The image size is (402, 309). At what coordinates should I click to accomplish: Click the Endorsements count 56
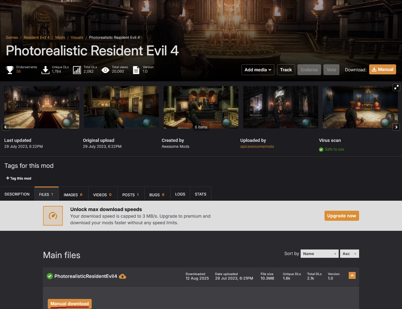tap(18, 72)
